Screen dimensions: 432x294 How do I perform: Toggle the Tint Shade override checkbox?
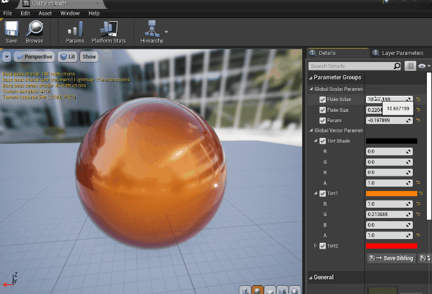pos(323,141)
